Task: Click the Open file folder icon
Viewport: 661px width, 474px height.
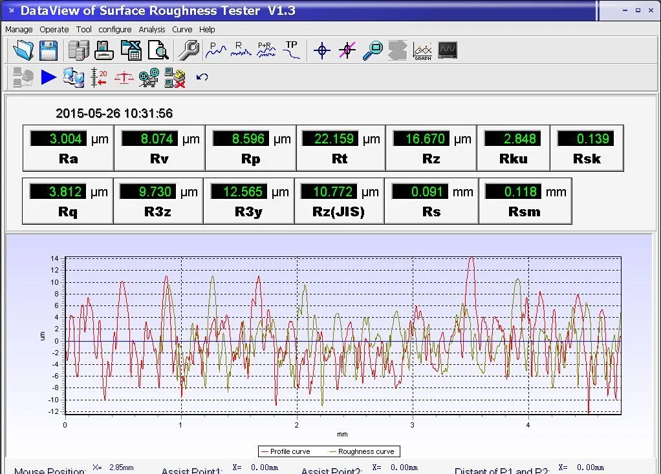Action: tap(23, 50)
